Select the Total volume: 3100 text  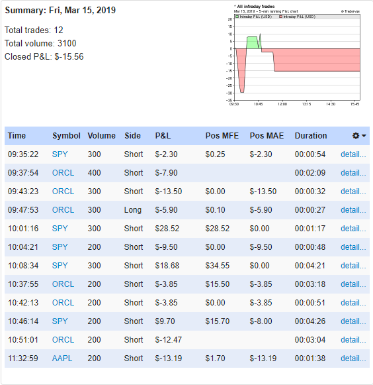coord(40,43)
